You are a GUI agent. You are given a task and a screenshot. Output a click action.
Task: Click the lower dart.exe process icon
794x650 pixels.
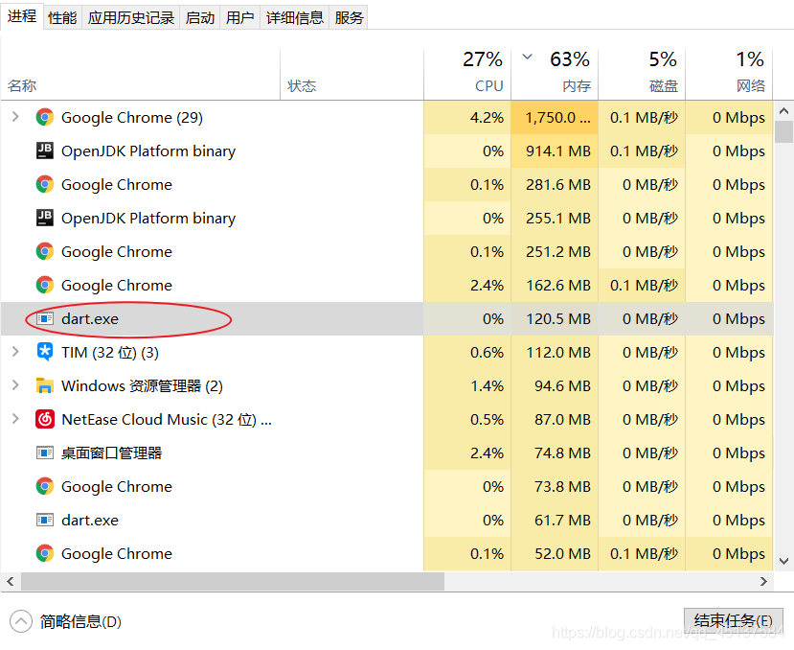pos(44,520)
